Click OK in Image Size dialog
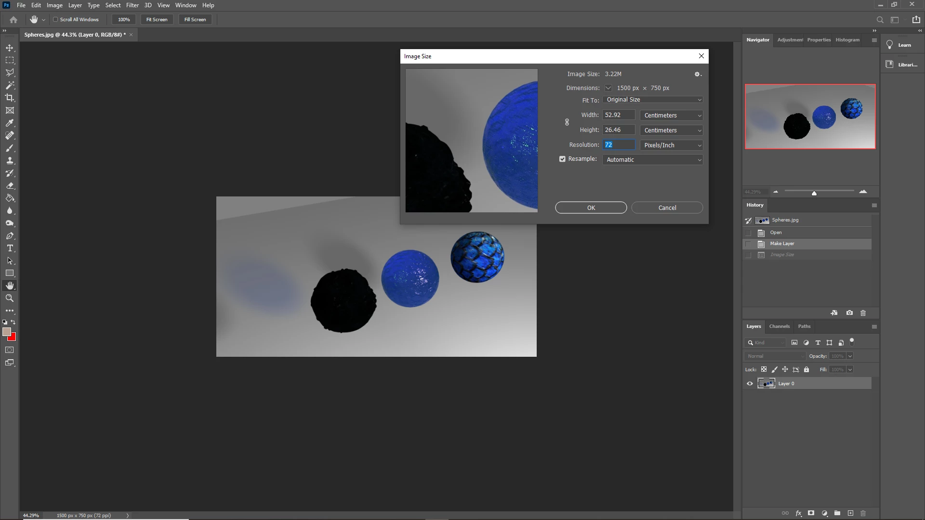Image resolution: width=925 pixels, height=520 pixels. pos(591,208)
